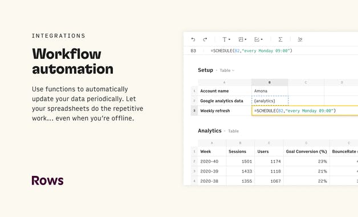Click the redo arrow icon
358x217 pixels.
click(205, 39)
